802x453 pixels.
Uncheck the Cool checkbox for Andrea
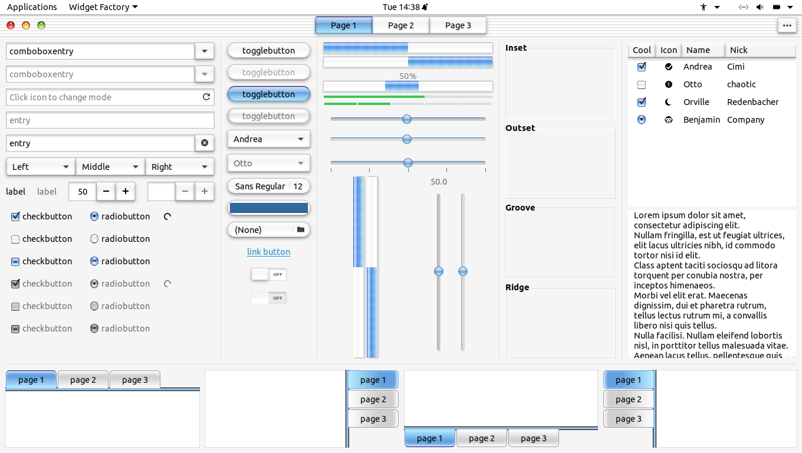(x=642, y=67)
